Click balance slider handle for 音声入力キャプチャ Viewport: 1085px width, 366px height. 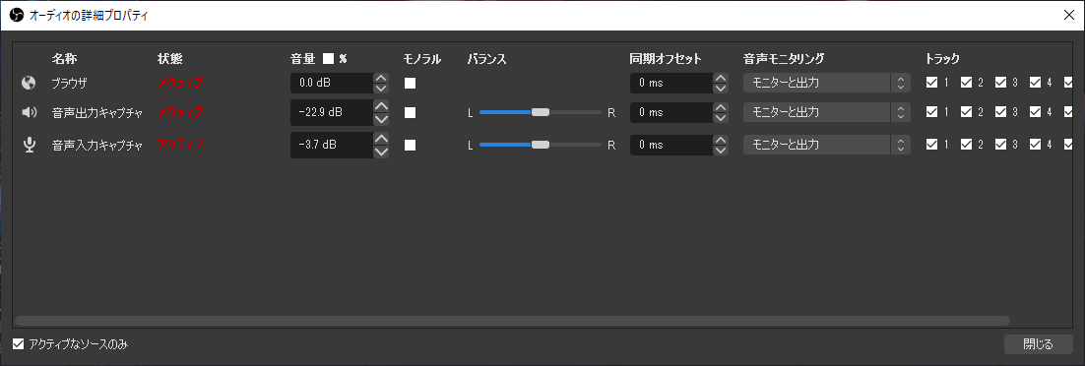pyautogui.click(x=541, y=145)
